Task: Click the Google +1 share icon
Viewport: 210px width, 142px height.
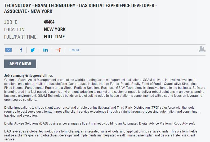Action: coord(59,50)
